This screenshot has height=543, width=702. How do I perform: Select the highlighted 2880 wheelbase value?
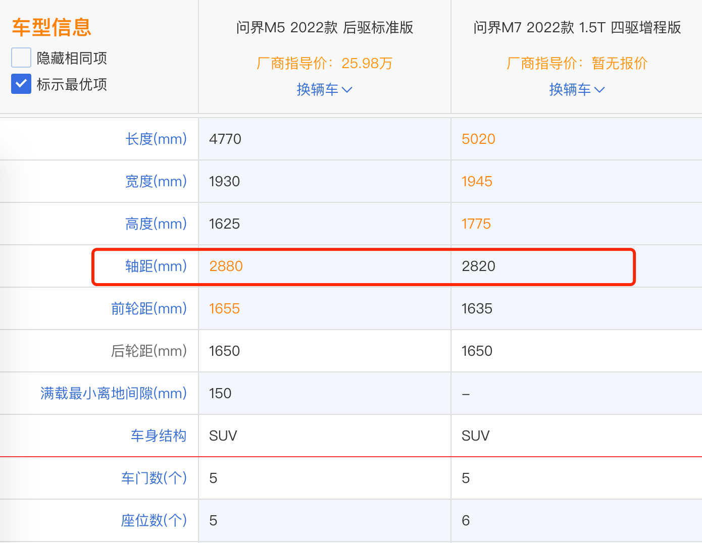(x=226, y=266)
